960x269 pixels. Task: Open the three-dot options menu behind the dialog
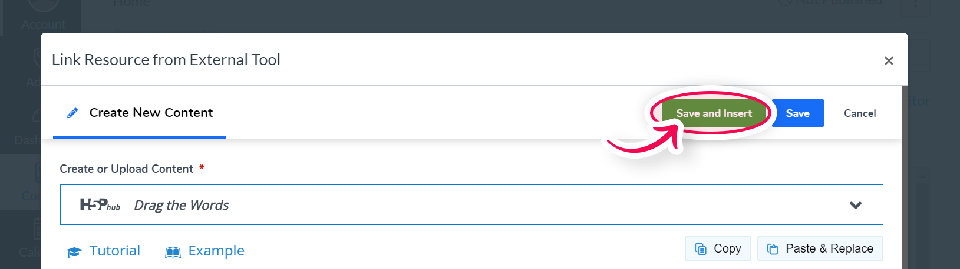[x=915, y=5]
